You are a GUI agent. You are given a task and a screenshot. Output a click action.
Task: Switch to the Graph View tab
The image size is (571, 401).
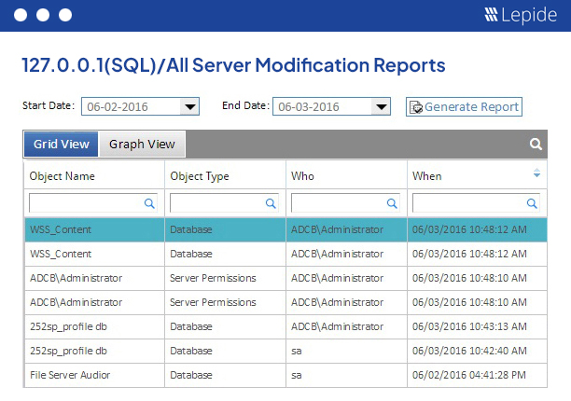[x=142, y=145]
